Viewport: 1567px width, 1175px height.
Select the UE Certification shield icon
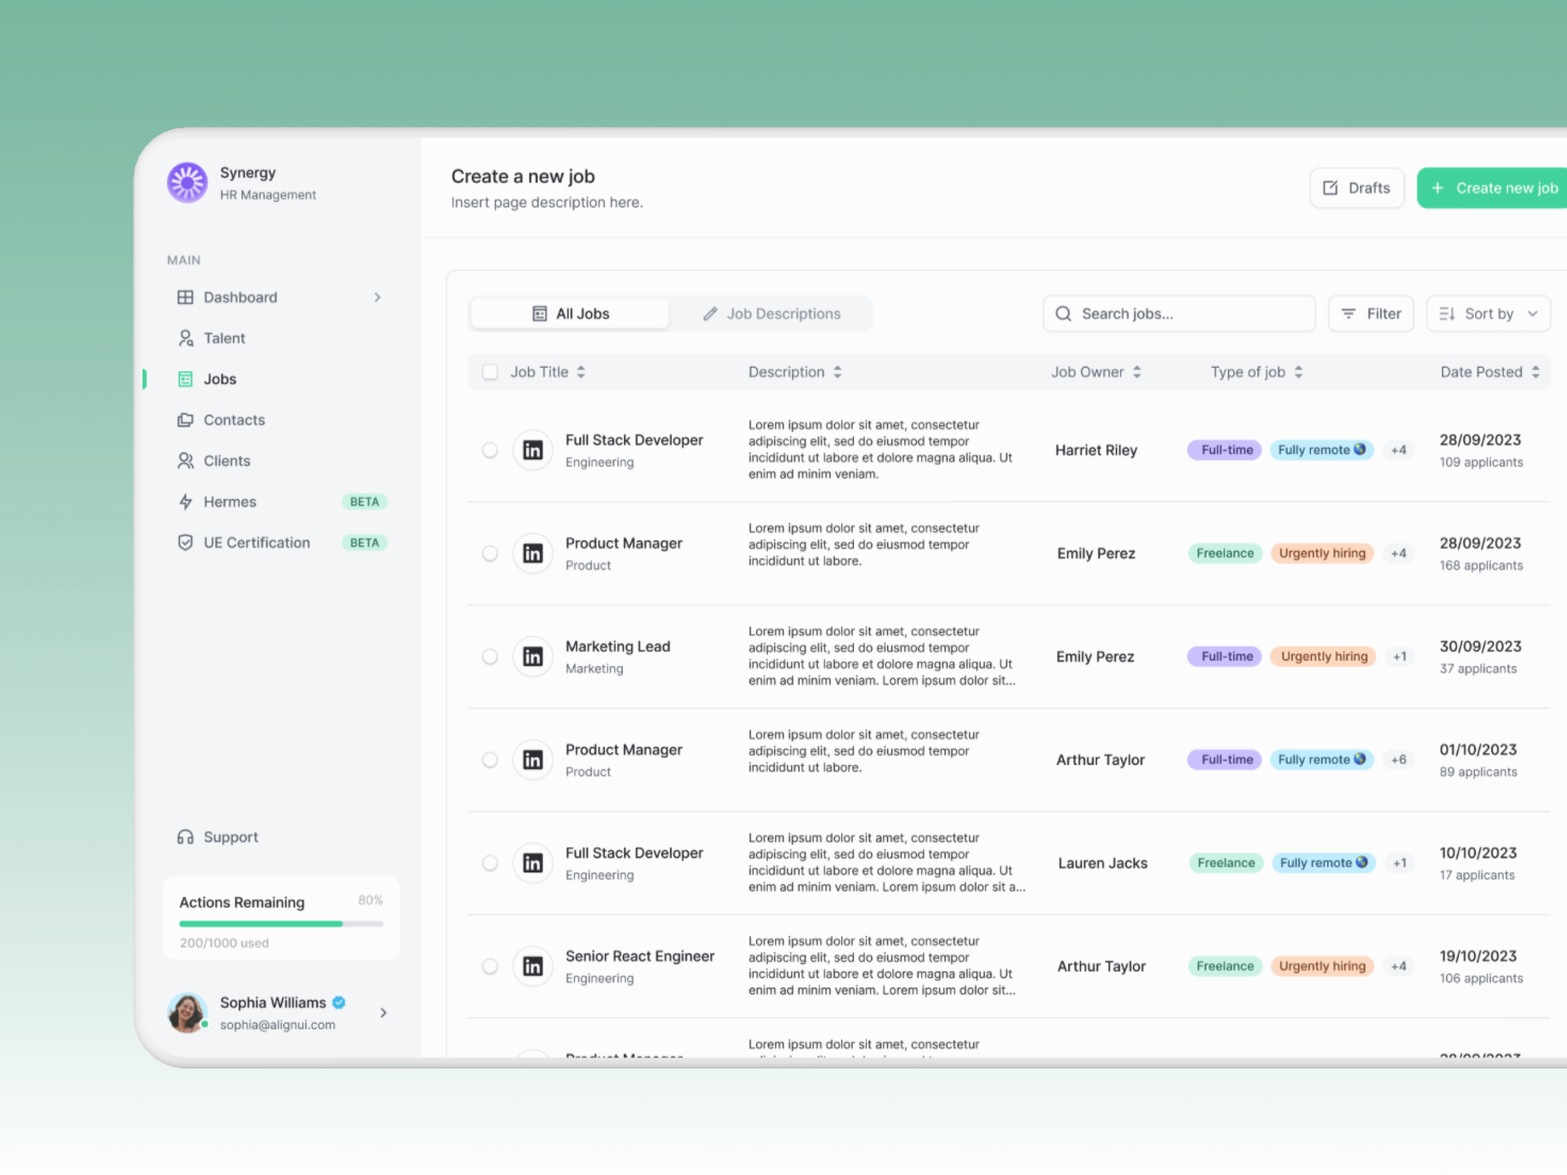pyautogui.click(x=186, y=542)
